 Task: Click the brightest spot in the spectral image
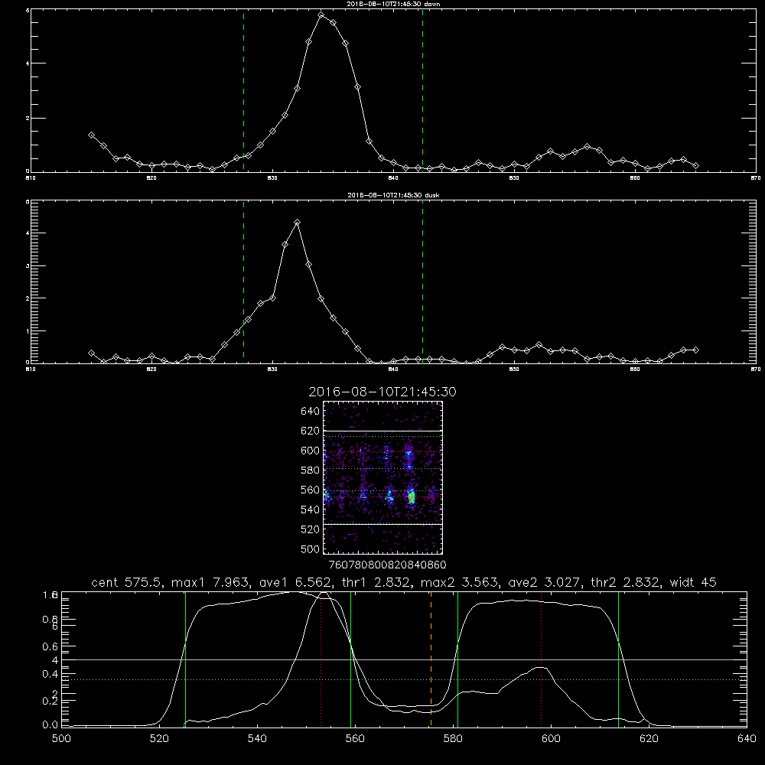(x=412, y=498)
